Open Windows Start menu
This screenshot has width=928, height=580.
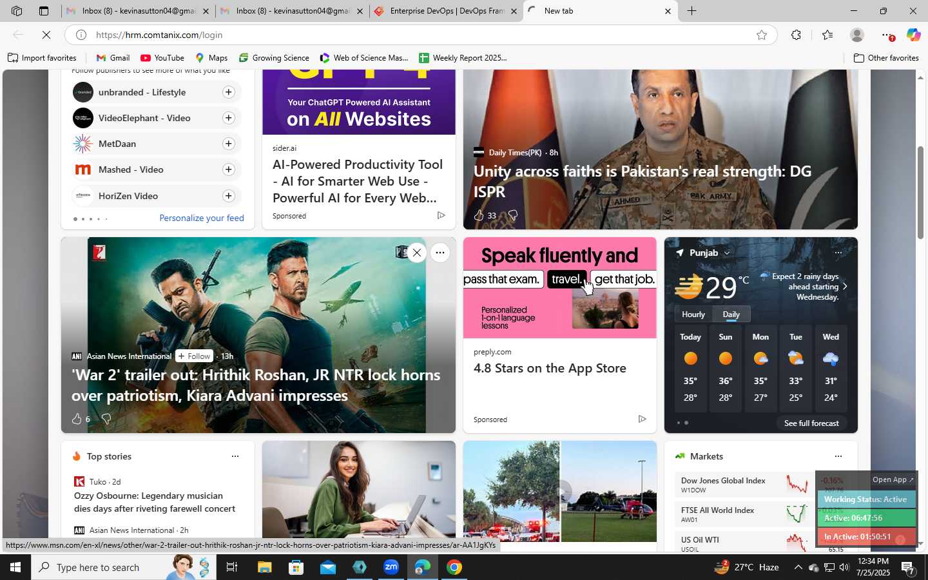15,567
